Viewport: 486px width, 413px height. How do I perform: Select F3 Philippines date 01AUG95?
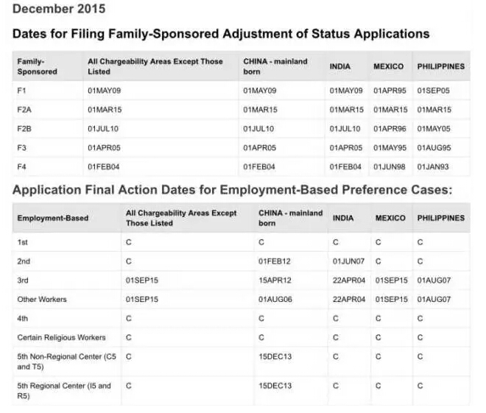coord(434,148)
